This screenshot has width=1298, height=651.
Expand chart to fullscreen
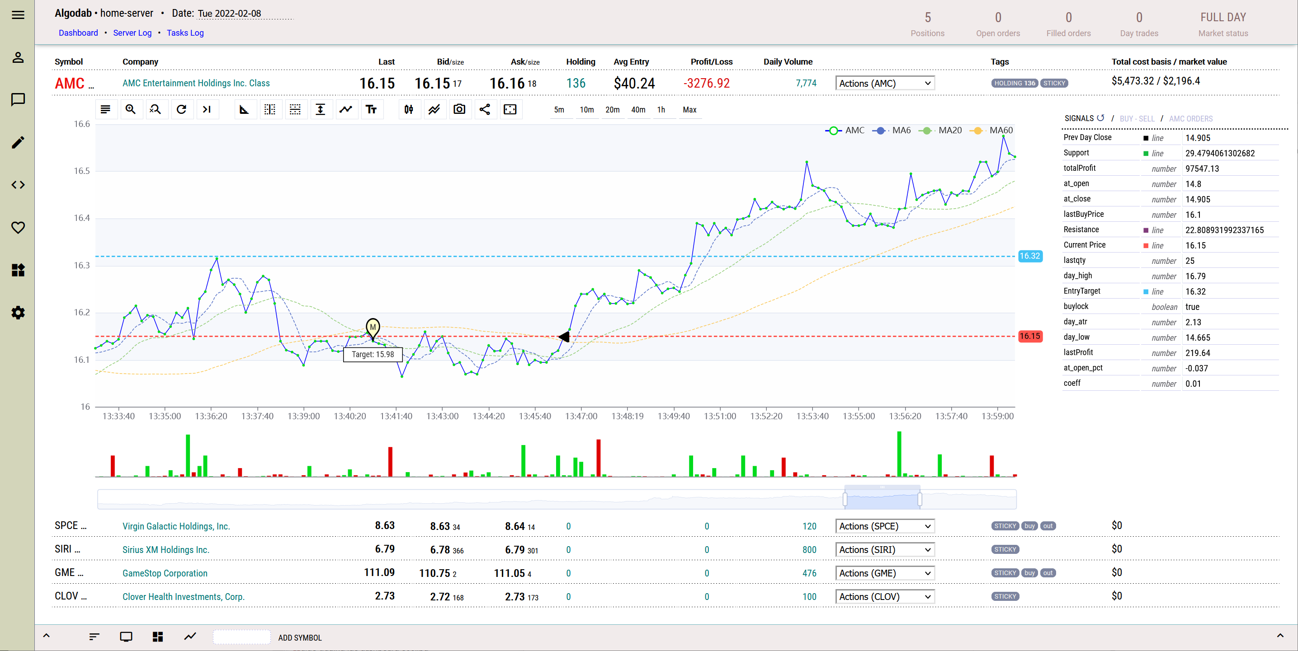click(x=510, y=109)
